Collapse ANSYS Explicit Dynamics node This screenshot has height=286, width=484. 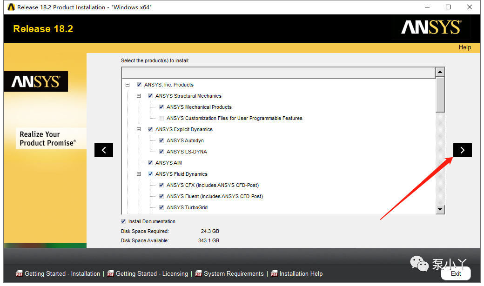click(139, 129)
